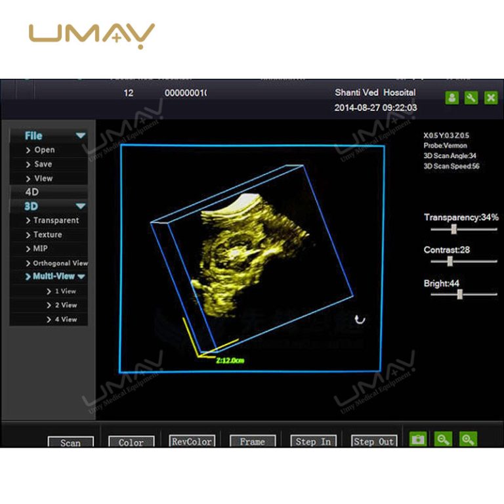Click the 3D Scan Angle:34 text
Viewport: 504px width, 504px height.
(x=450, y=156)
